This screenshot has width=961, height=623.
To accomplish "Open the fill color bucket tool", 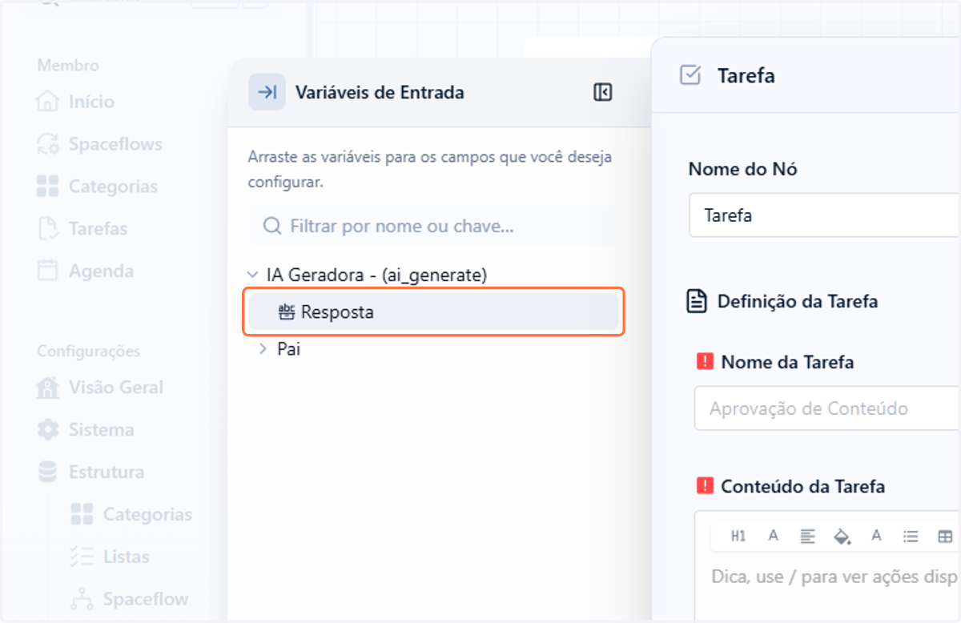I will [842, 537].
